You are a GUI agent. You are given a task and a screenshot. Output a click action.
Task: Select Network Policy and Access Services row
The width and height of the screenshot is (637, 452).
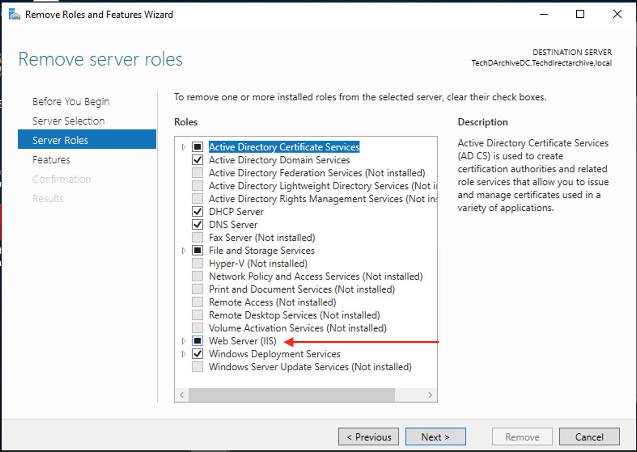316,276
